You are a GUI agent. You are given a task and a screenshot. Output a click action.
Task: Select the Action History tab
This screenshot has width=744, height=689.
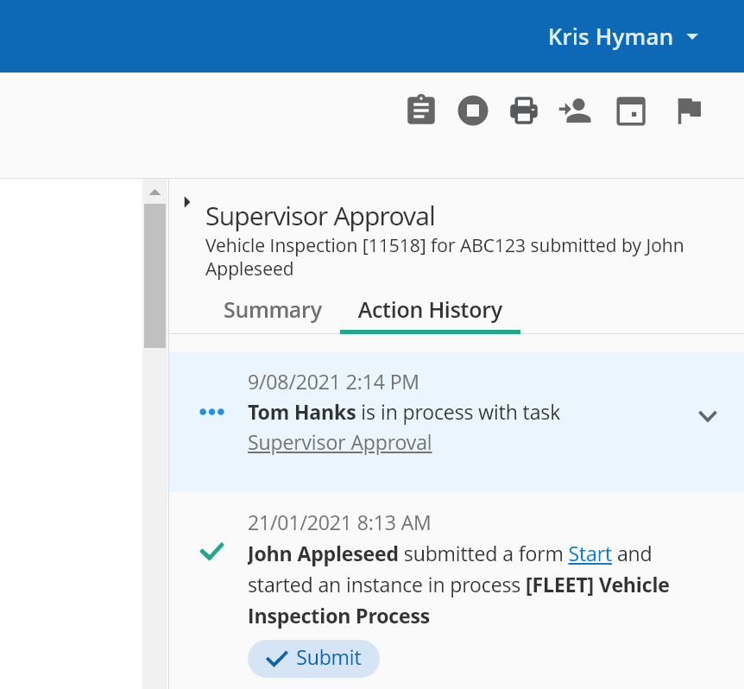coord(430,310)
